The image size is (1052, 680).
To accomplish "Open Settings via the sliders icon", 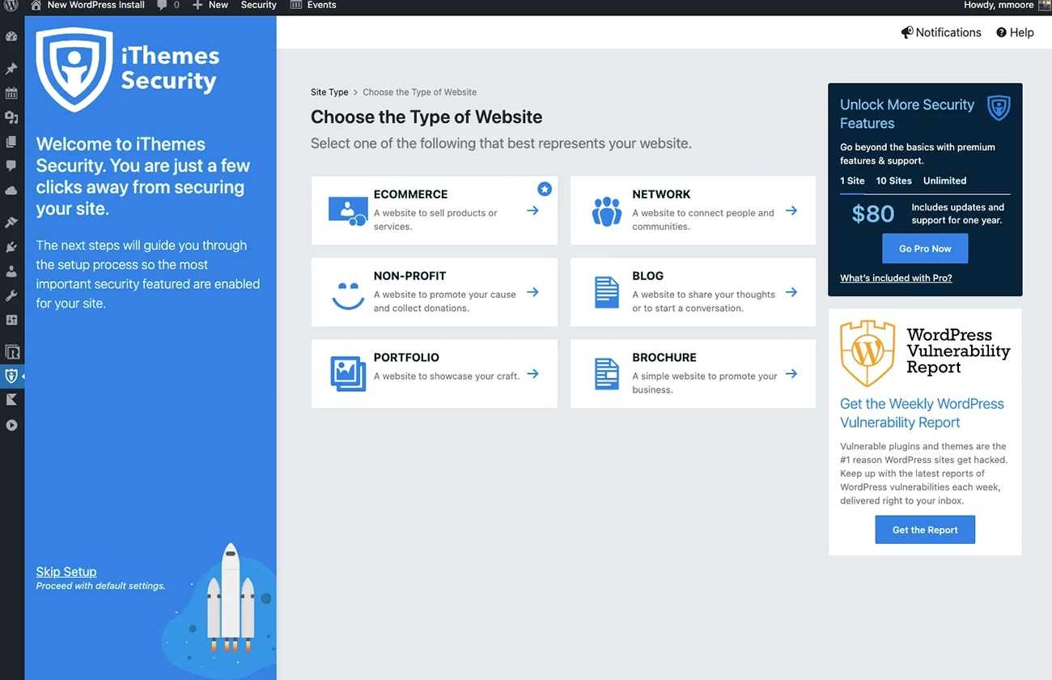I will point(11,320).
